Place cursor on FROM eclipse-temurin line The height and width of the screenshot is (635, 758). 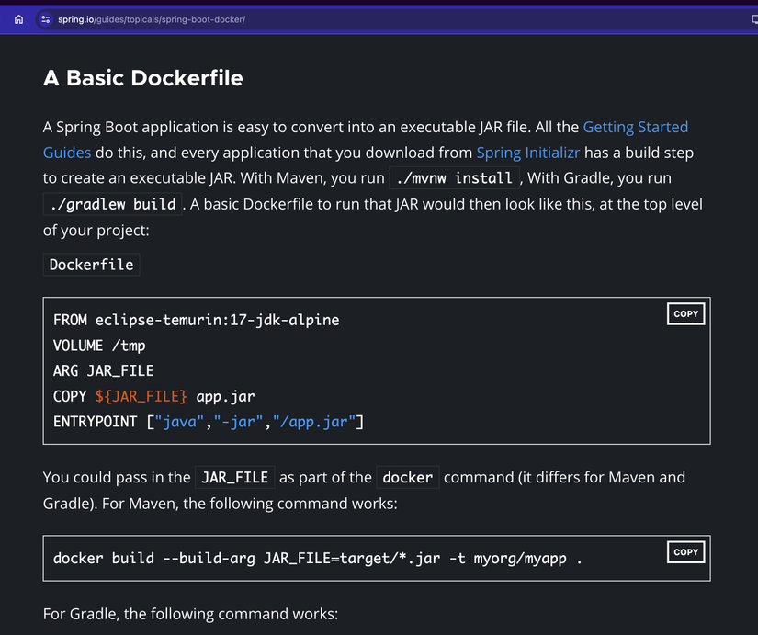197,320
